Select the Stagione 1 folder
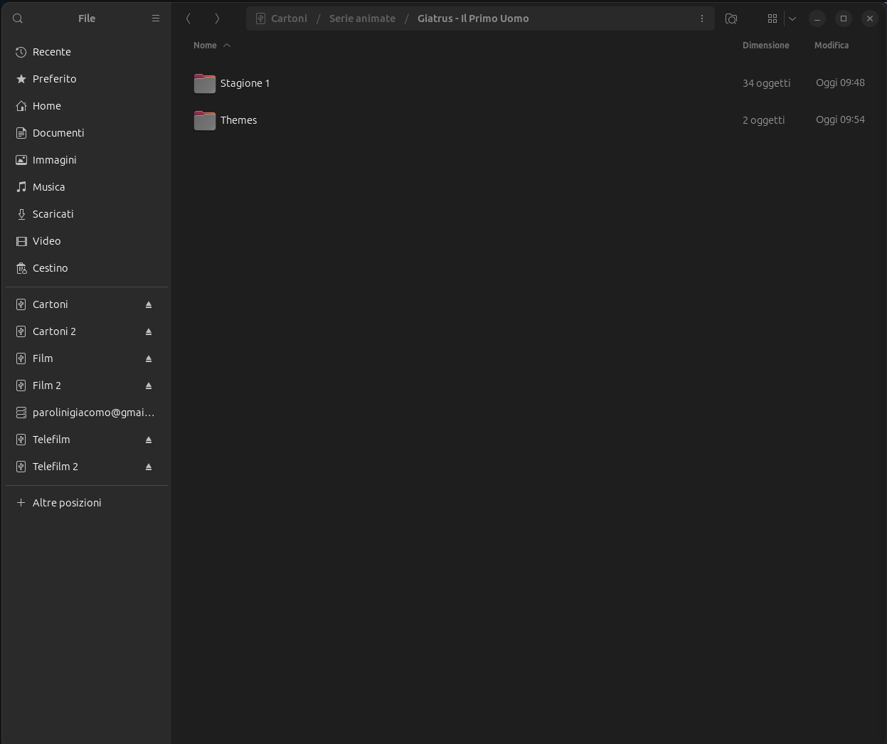This screenshot has height=744, width=887. [245, 83]
